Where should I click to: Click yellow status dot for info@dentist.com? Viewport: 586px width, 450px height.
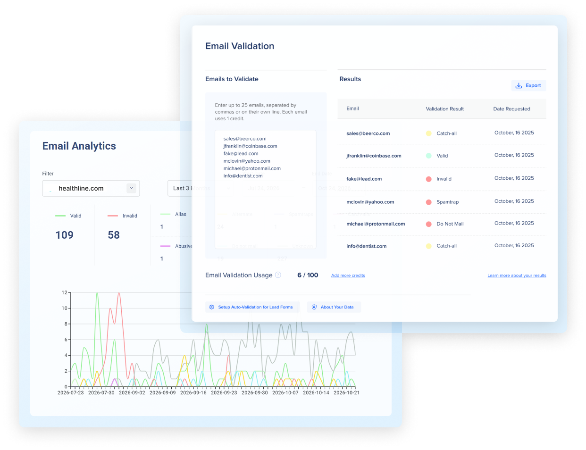[428, 246]
